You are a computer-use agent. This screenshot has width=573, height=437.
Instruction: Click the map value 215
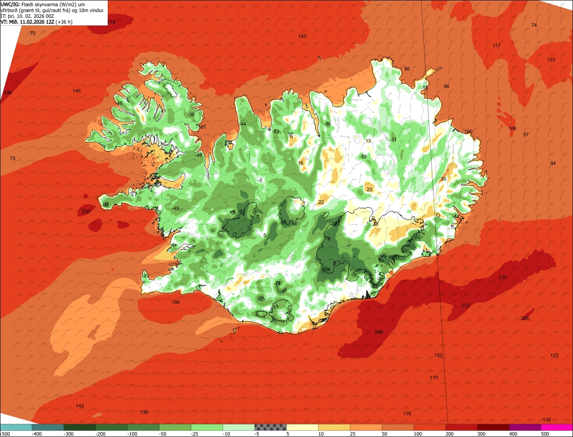(503, 277)
